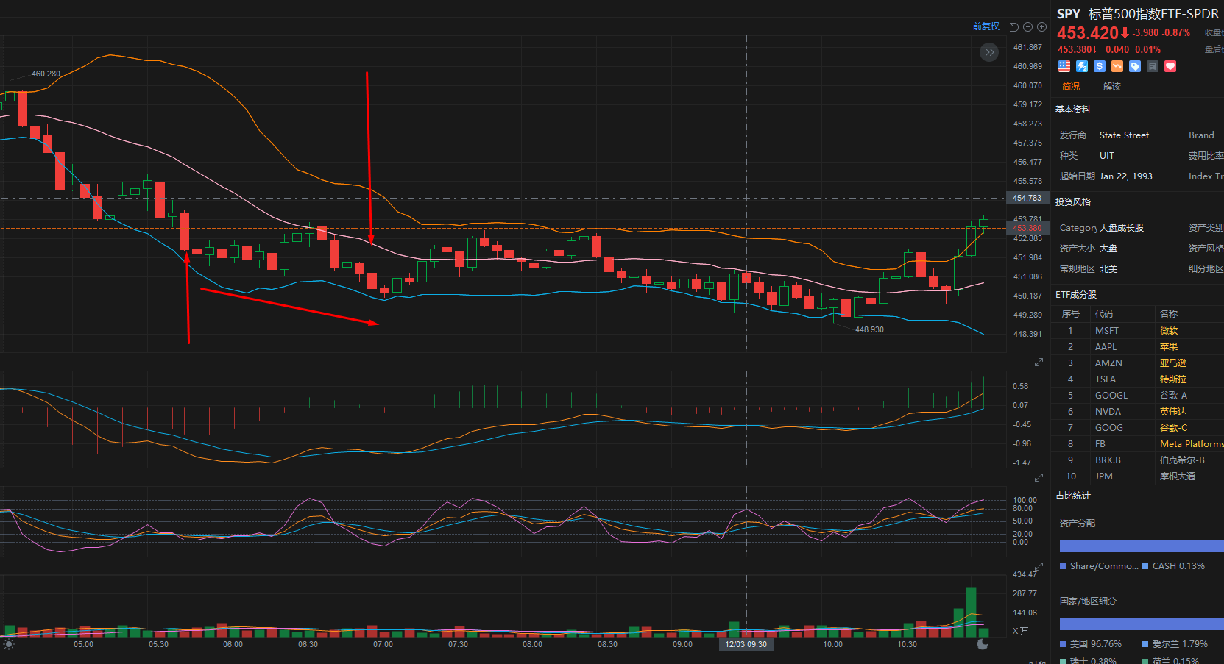Select the FB row in holdings

click(x=1138, y=444)
